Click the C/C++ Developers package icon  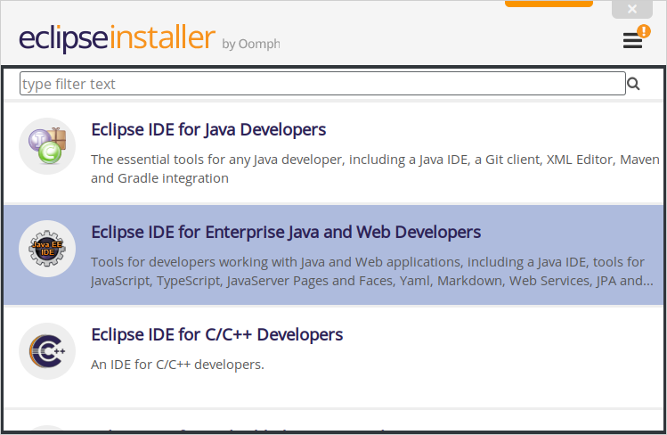coord(47,351)
